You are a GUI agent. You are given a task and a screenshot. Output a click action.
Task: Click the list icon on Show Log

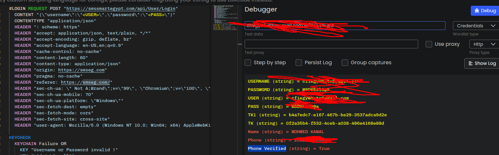click(471, 63)
